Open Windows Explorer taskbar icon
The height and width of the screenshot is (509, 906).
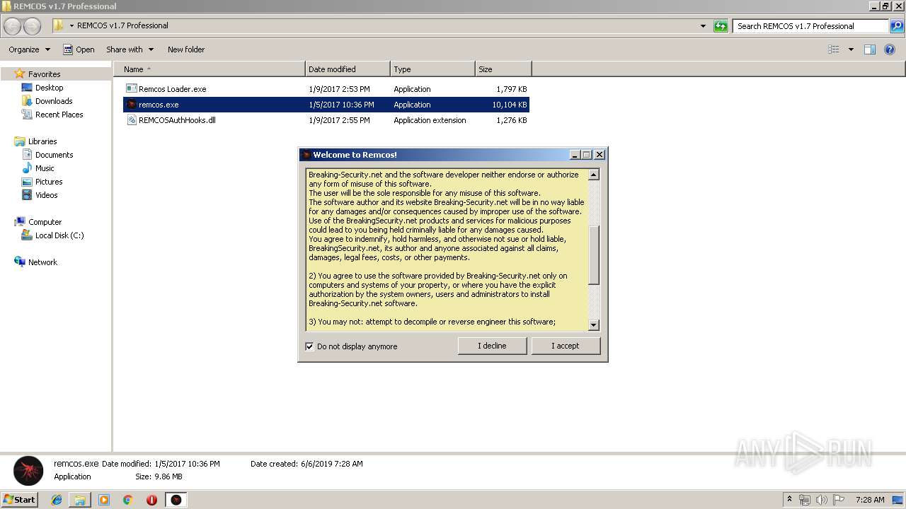tap(80, 500)
